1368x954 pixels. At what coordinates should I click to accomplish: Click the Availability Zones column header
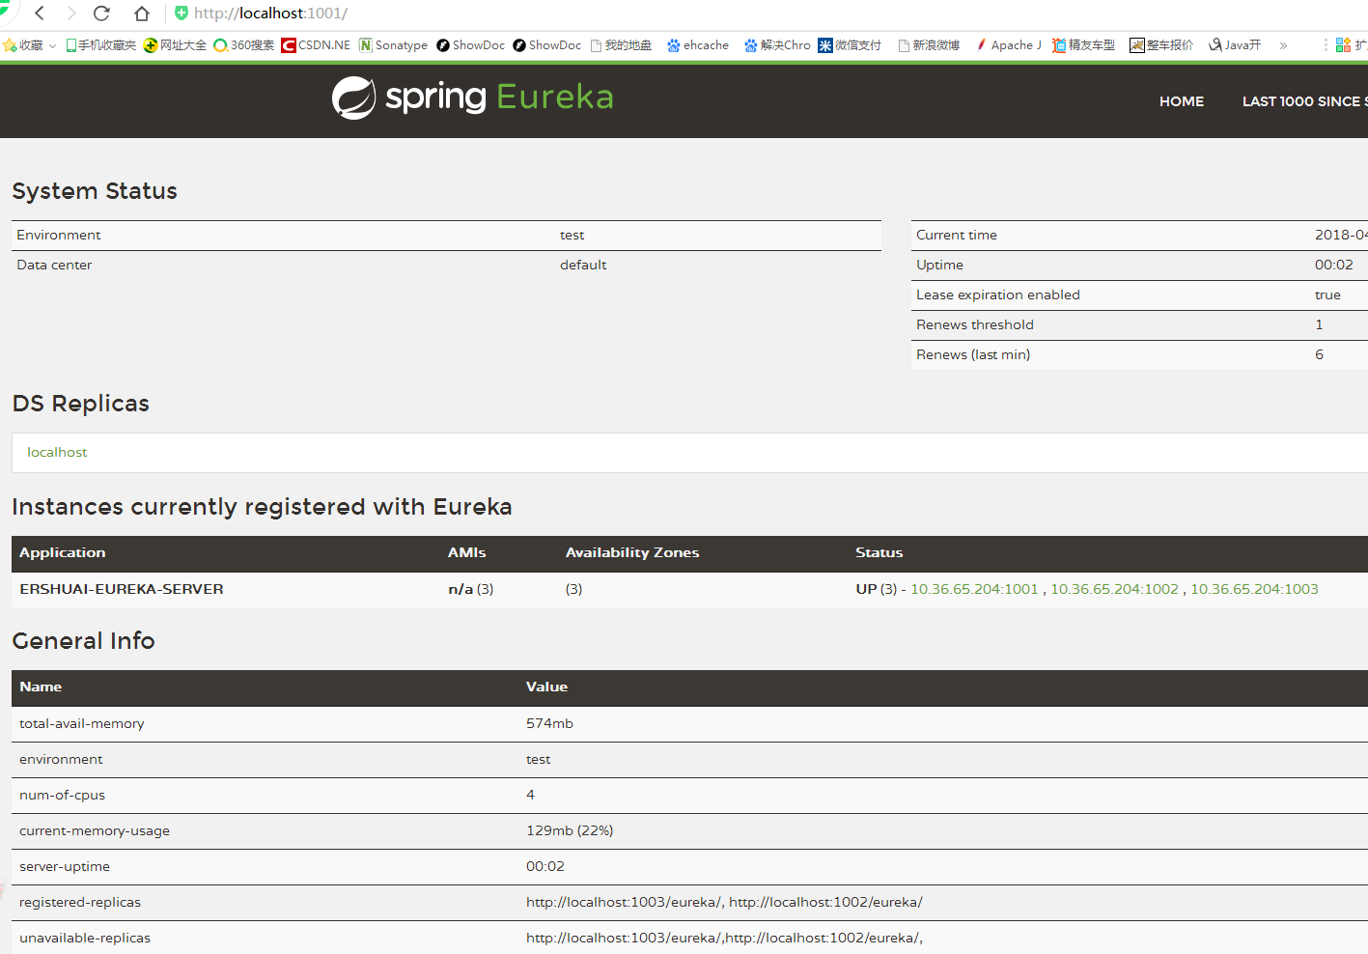[x=632, y=552]
